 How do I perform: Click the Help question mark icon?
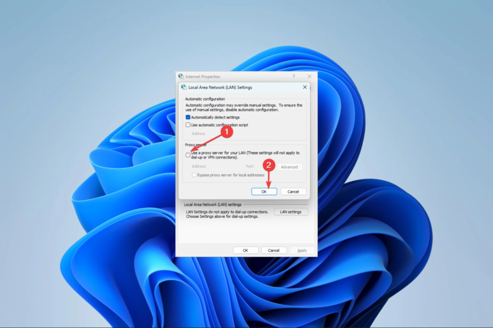pos(294,76)
